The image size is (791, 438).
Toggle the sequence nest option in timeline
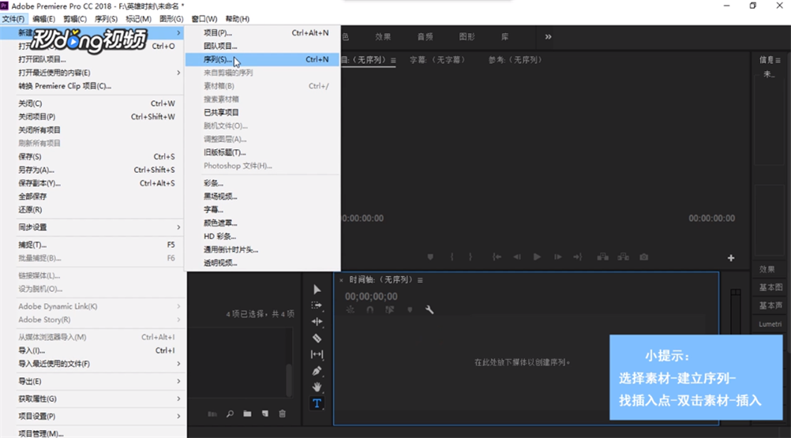point(350,310)
